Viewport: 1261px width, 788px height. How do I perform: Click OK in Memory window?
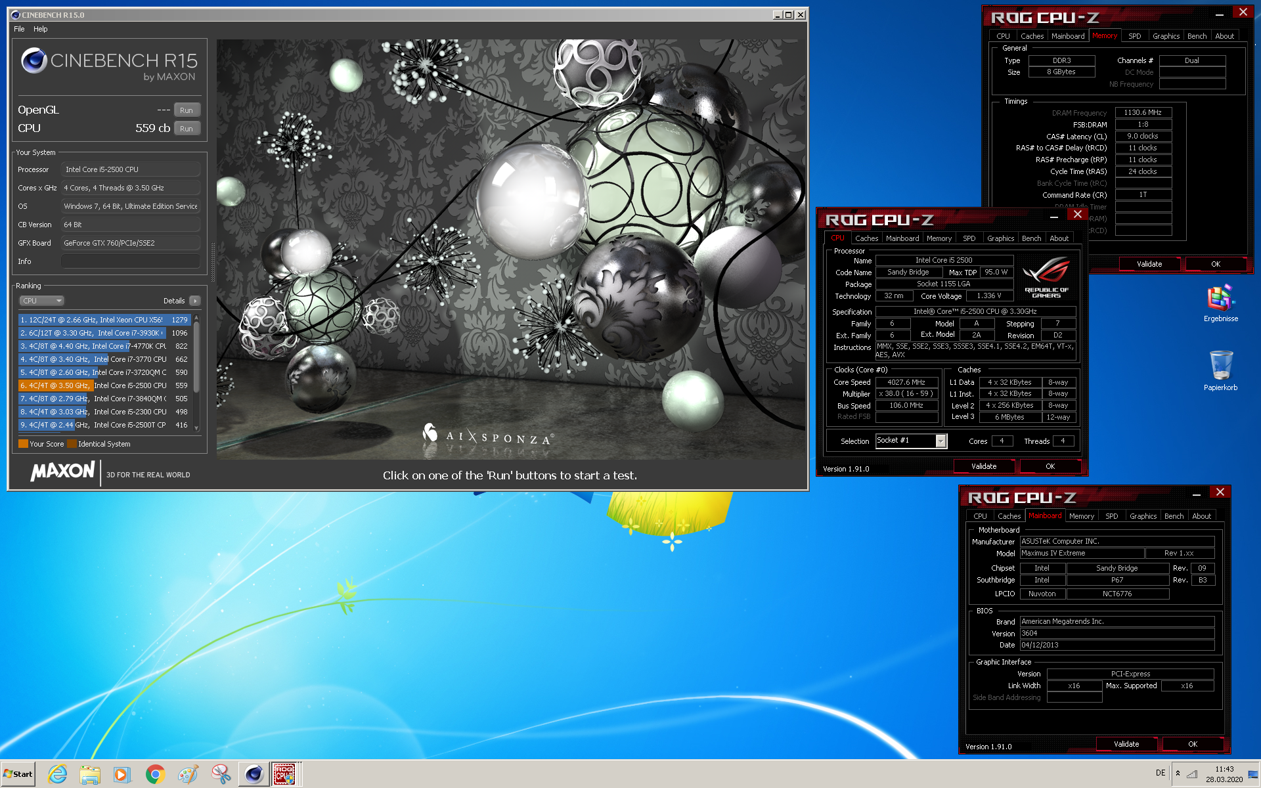pyautogui.click(x=1216, y=264)
